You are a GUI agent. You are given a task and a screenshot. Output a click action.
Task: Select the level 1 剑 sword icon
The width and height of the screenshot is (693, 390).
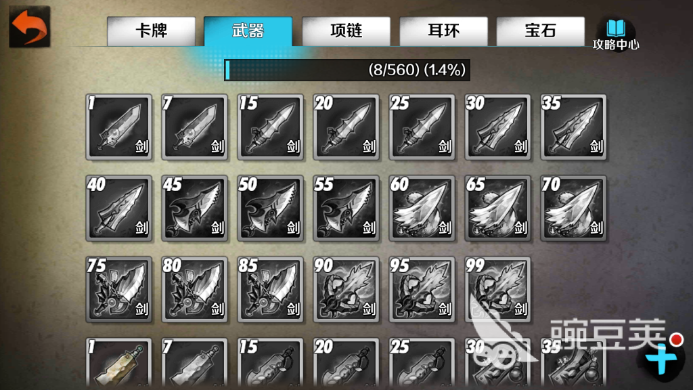point(119,127)
